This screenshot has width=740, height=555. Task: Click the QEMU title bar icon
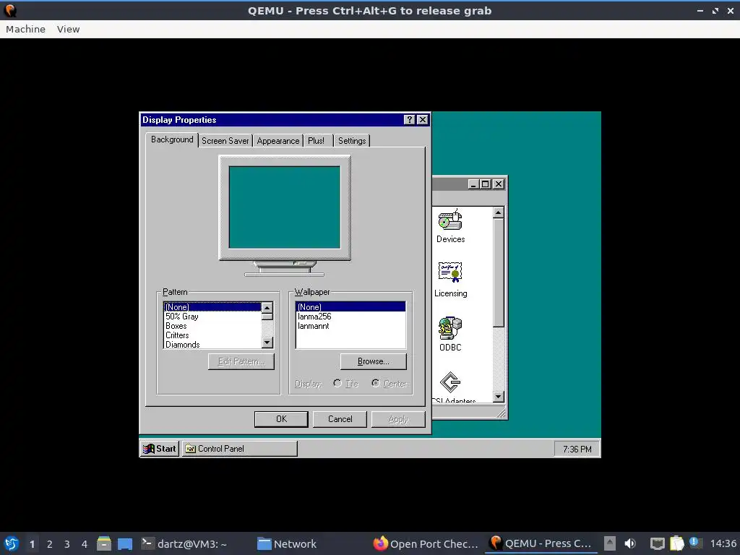coord(10,10)
